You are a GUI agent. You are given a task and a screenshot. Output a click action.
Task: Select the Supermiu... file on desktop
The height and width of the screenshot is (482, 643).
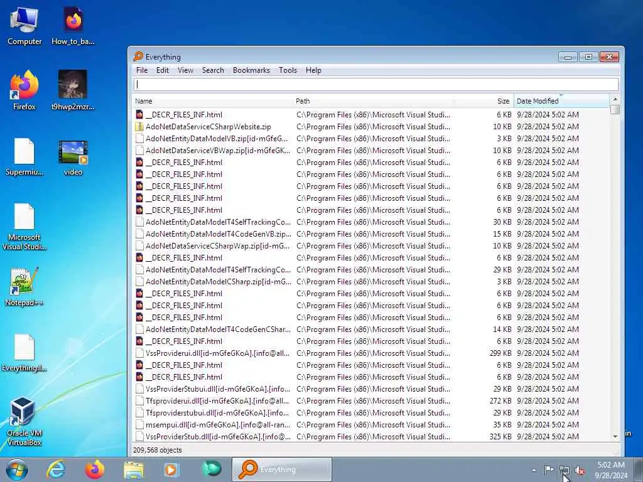pyautogui.click(x=24, y=157)
